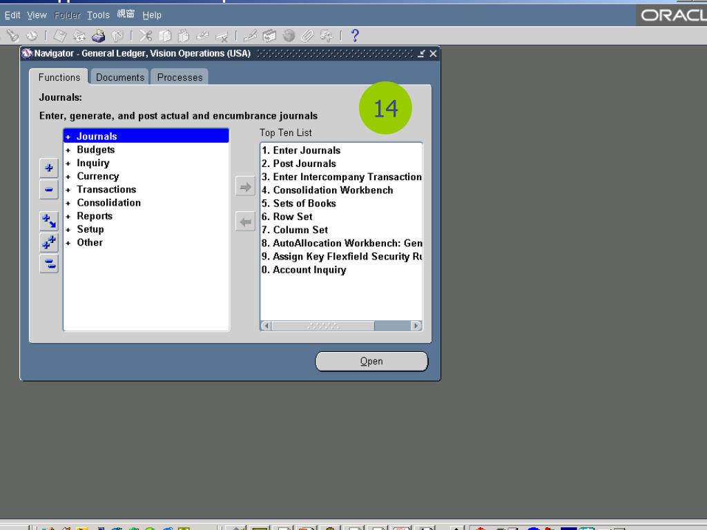Expand the Setup tree node
The image size is (707, 530).
[68, 230]
